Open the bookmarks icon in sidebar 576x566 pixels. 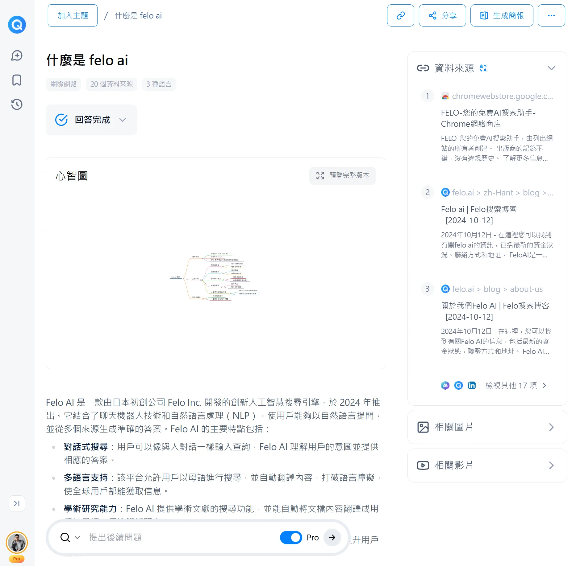(x=17, y=80)
